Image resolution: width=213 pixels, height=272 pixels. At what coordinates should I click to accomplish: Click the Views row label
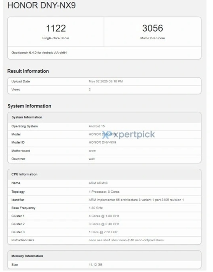pos(16,90)
